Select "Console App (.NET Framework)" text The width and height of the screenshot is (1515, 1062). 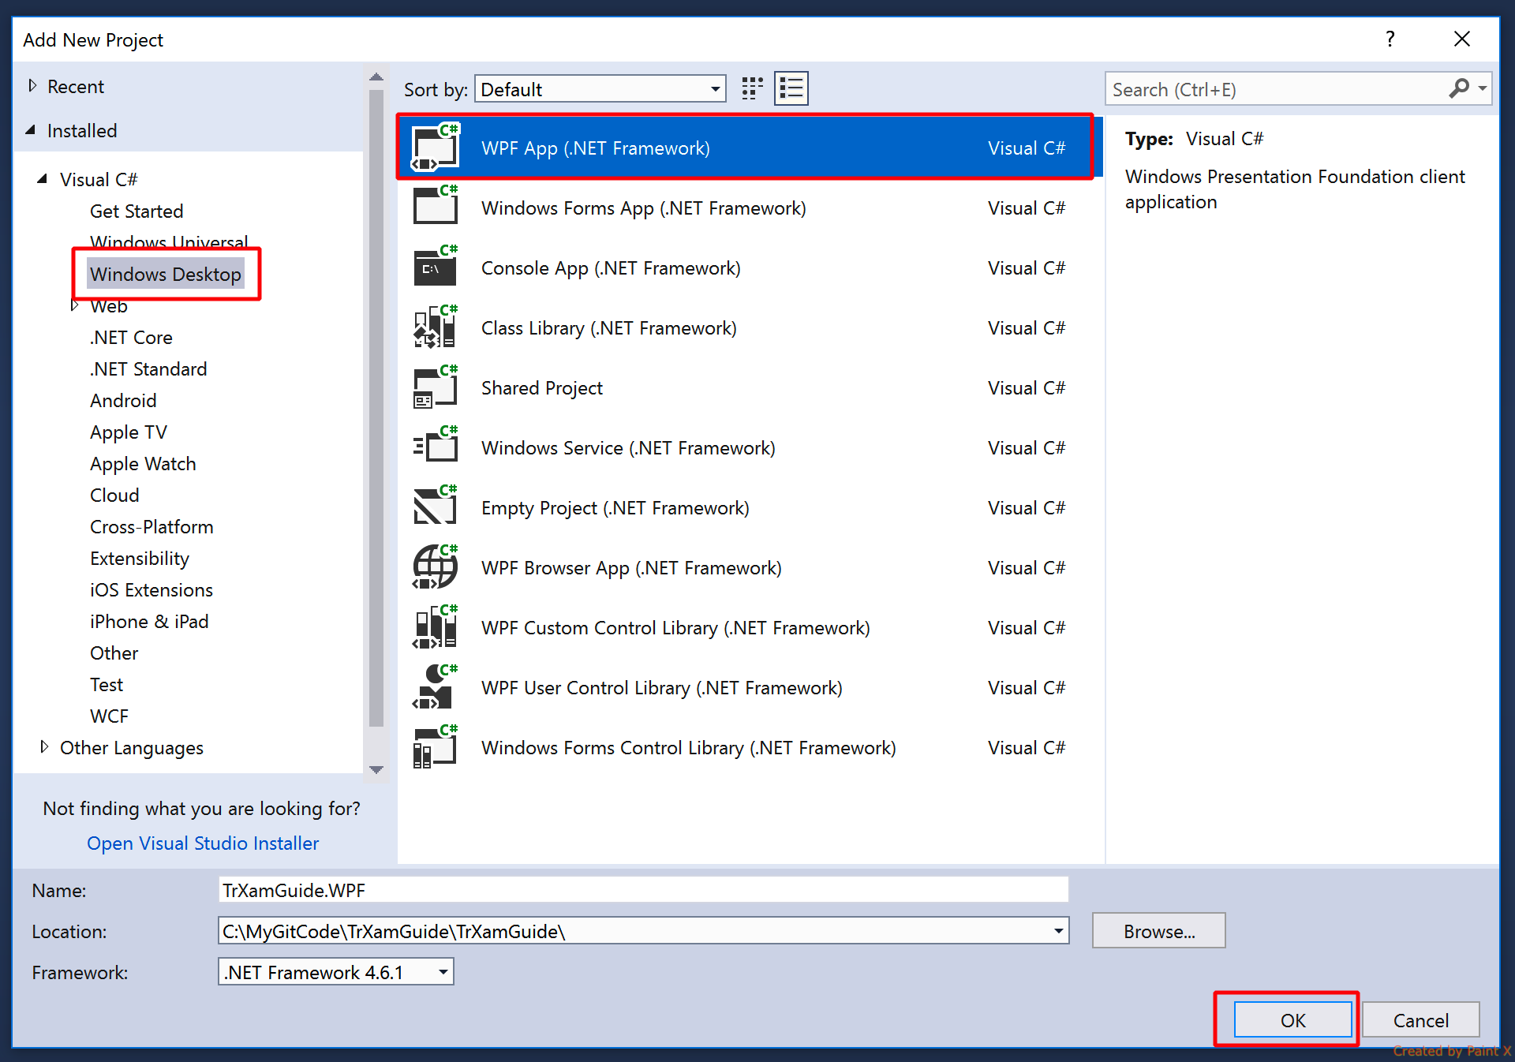(x=611, y=267)
